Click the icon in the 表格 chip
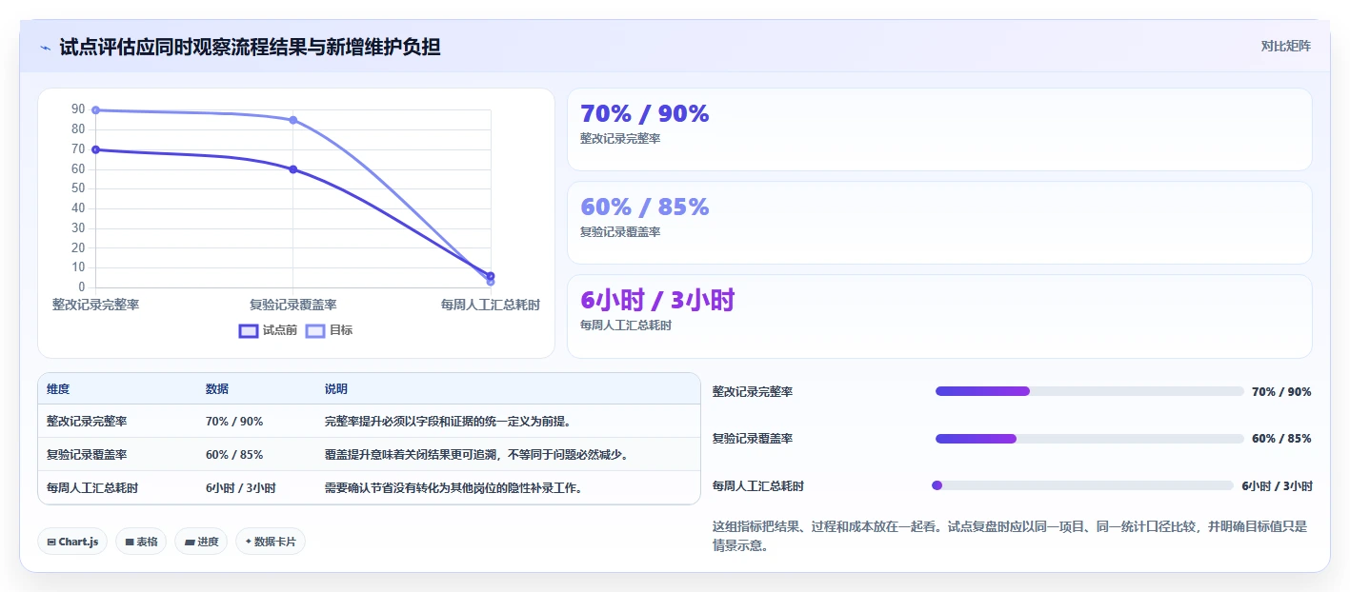 click(130, 542)
